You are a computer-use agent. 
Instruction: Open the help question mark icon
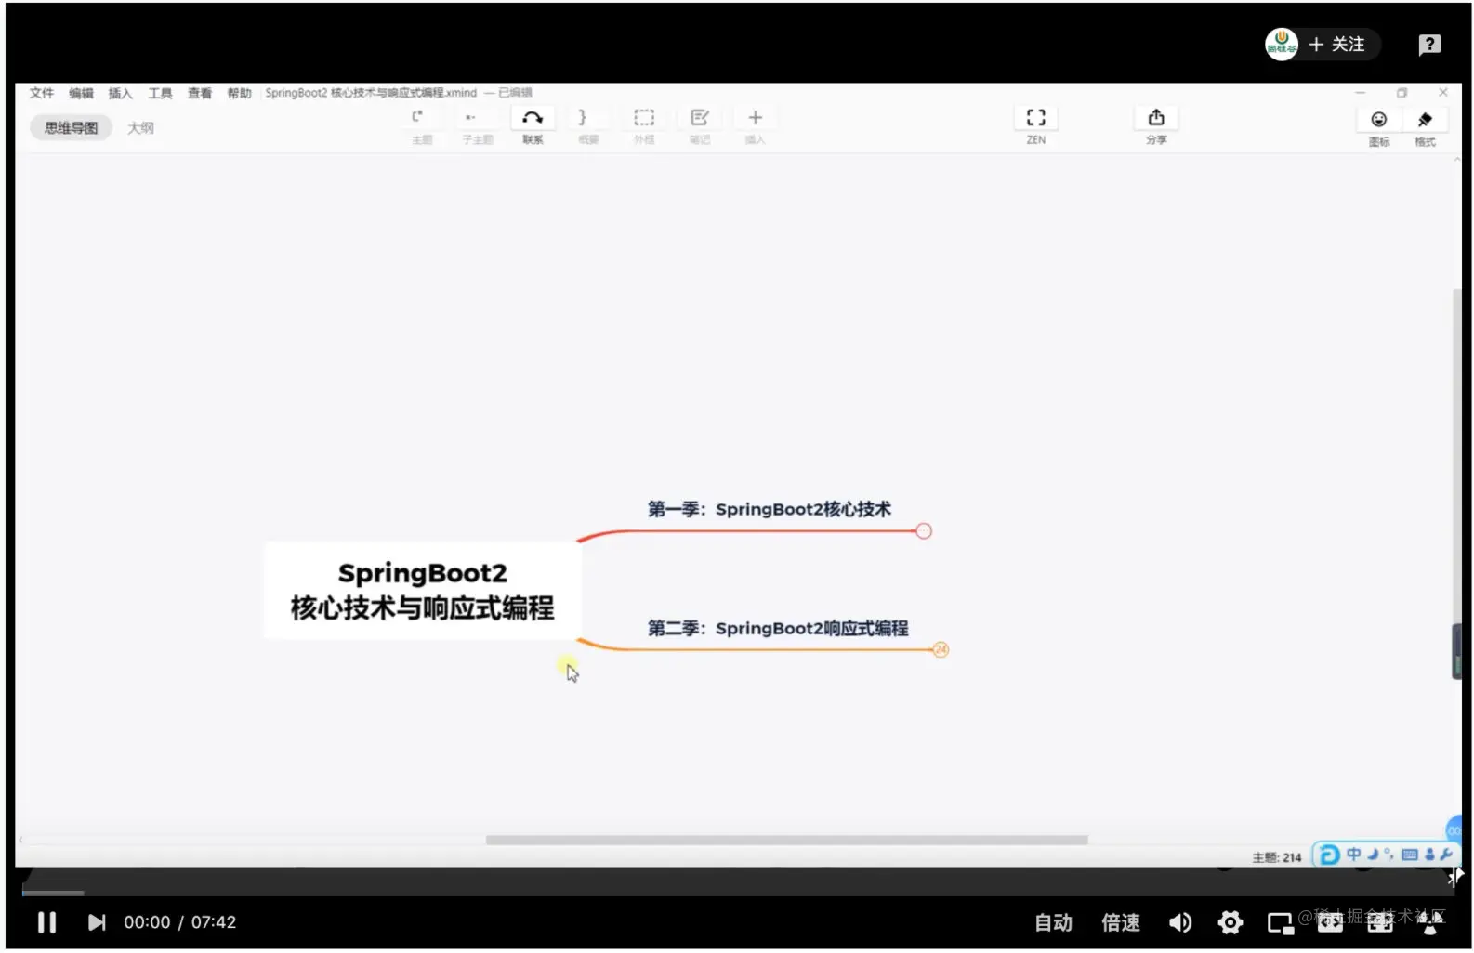(x=1429, y=45)
